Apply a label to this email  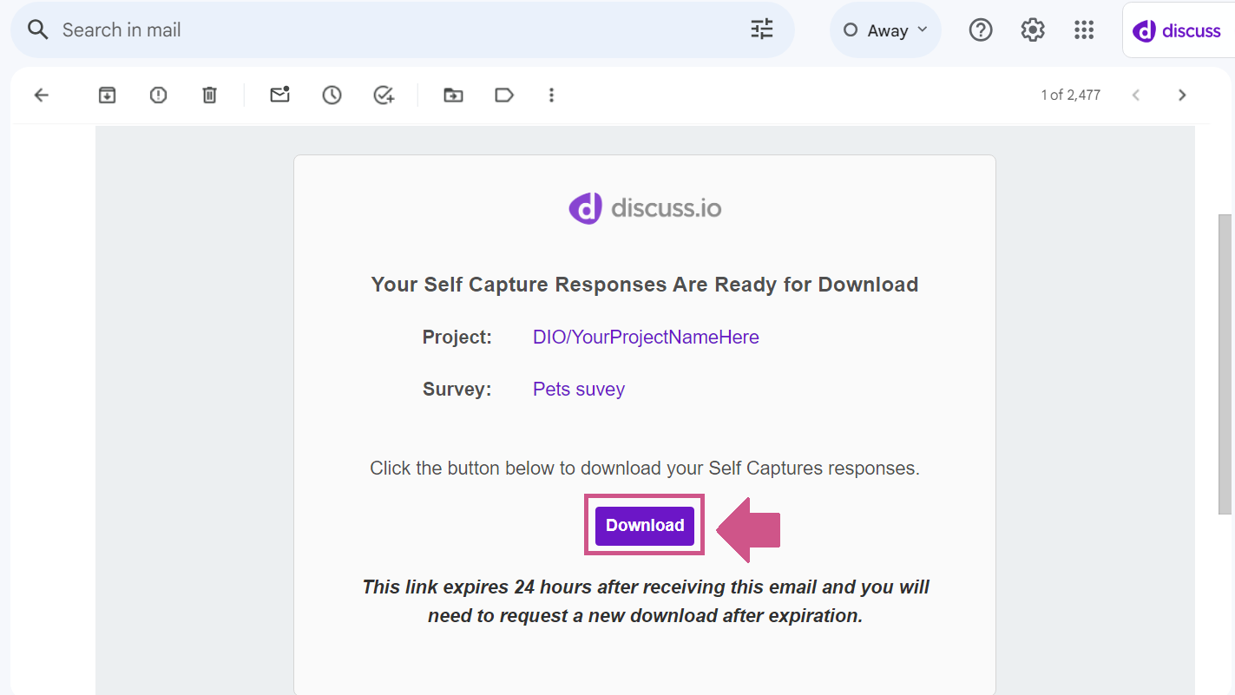[504, 95]
